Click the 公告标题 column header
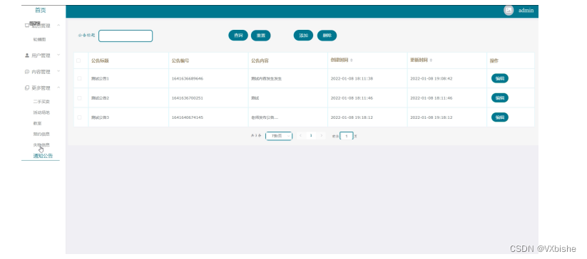 pyautogui.click(x=100, y=60)
